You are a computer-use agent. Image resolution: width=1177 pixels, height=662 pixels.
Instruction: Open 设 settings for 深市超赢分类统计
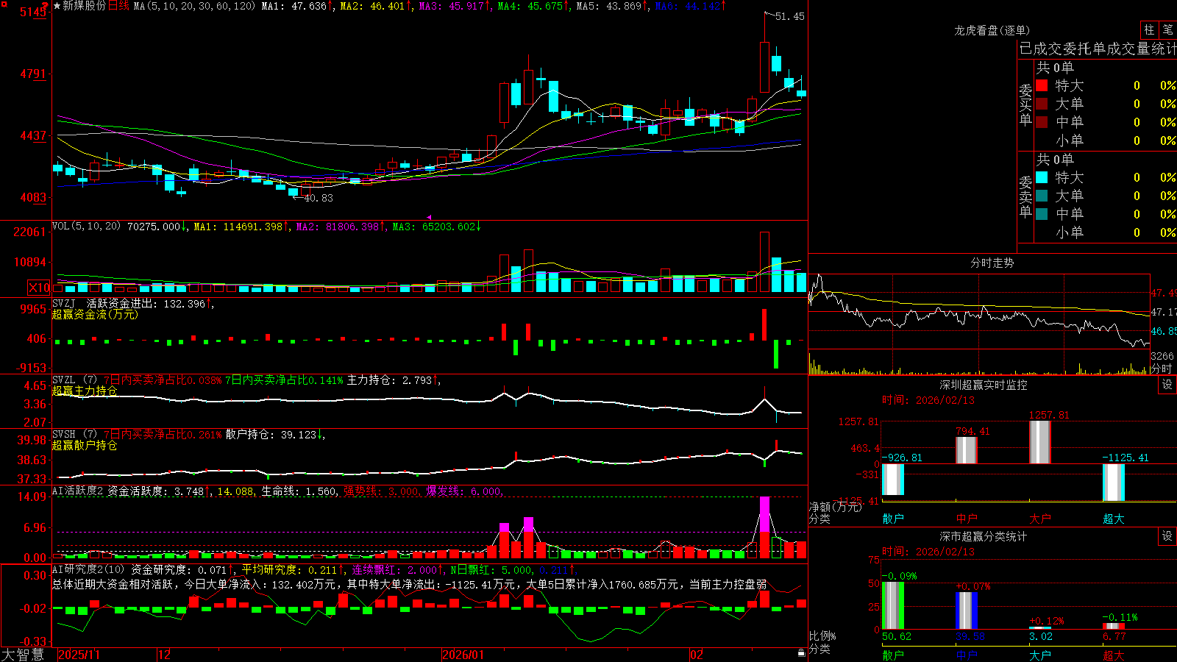(x=1167, y=536)
